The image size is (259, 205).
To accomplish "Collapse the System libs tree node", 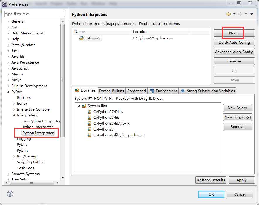I will pyautogui.click(x=79, y=106).
